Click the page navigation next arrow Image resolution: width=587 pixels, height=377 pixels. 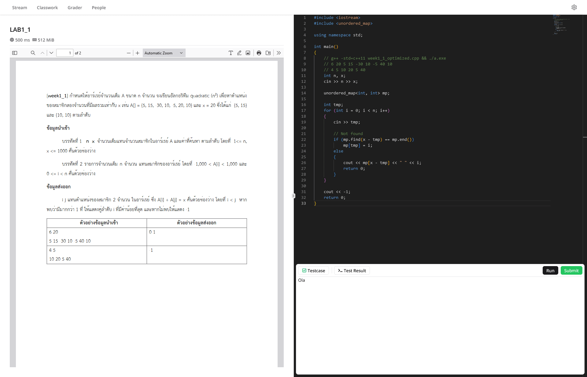[x=50, y=53]
